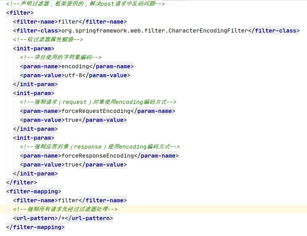307x236 pixels.
Task: Click the true value under forceResponseEncoding
Action: pyautogui.click(x=72, y=165)
